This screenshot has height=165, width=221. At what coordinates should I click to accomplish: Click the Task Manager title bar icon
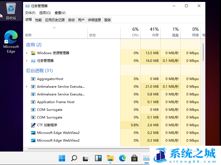click(x=27, y=6)
